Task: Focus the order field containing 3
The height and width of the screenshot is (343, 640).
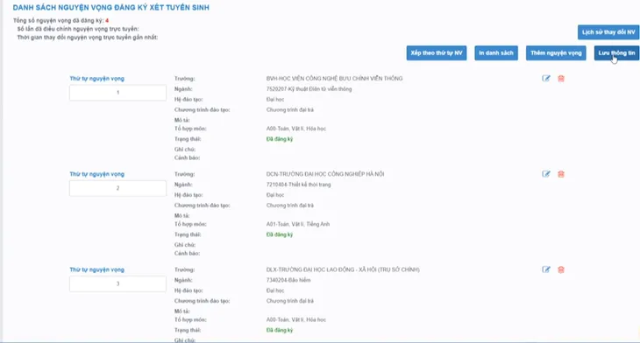Action: click(118, 283)
